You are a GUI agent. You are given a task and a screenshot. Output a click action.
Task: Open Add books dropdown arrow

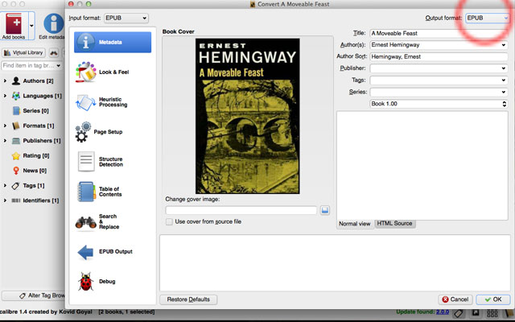[31, 25]
